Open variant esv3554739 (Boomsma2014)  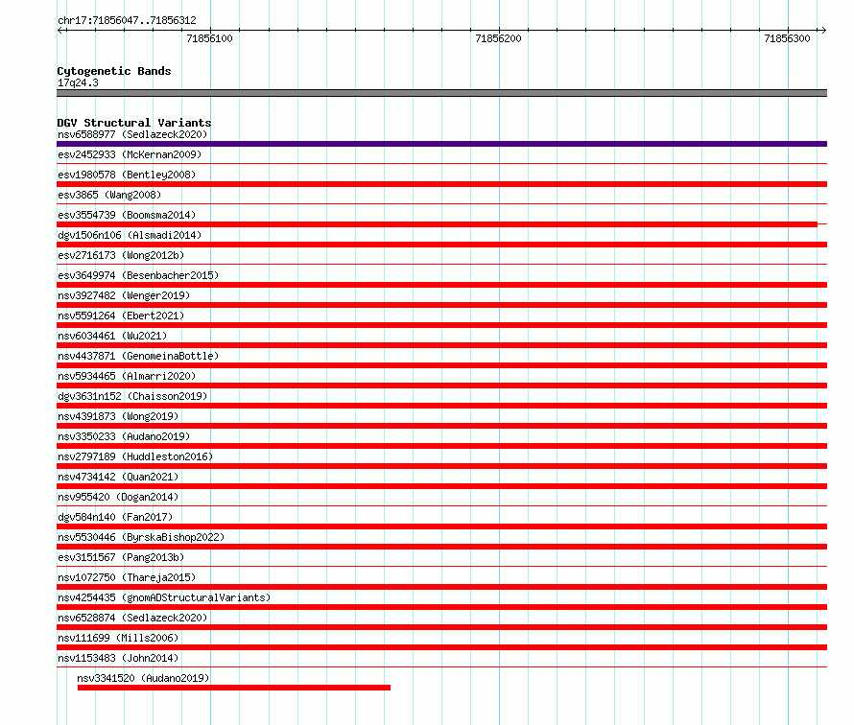tap(127, 215)
